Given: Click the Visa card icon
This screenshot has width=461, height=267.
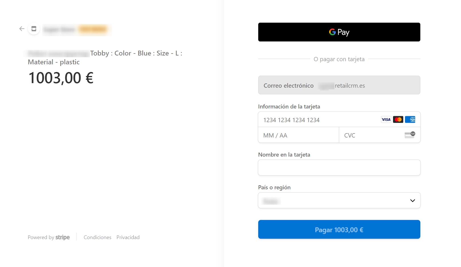Looking at the screenshot, I should coord(386,120).
